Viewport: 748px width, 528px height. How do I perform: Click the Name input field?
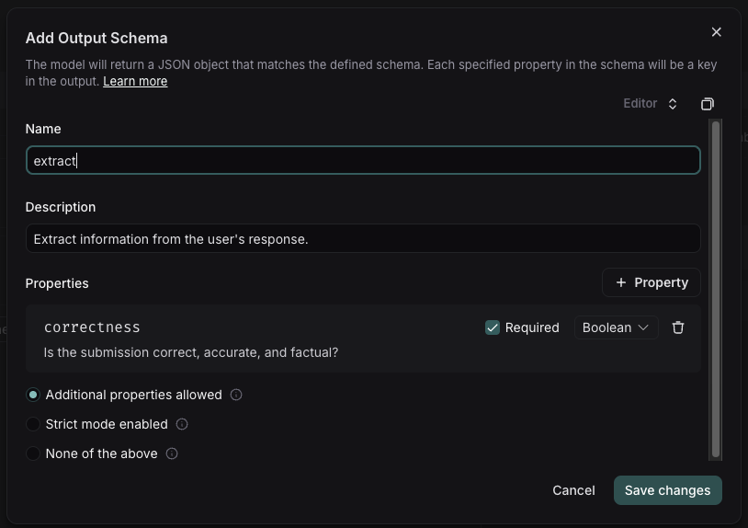[363, 161]
